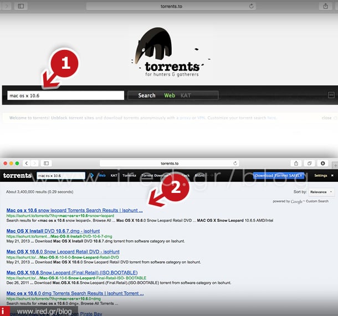Click the torrents logo in the results header
Image resolution: width=338 pixels, height=316 pixels.
(17, 175)
